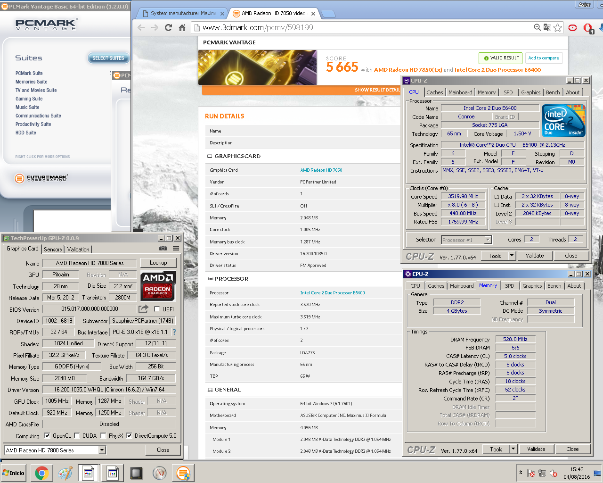Toggle the DirectCompute 5.0 checkbox
This screenshot has height=483, width=603.
tap(129, 435)
